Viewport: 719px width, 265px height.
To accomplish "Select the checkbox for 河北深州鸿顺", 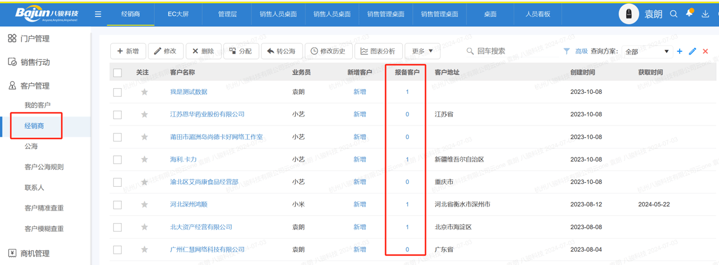I will pos(118,205).
